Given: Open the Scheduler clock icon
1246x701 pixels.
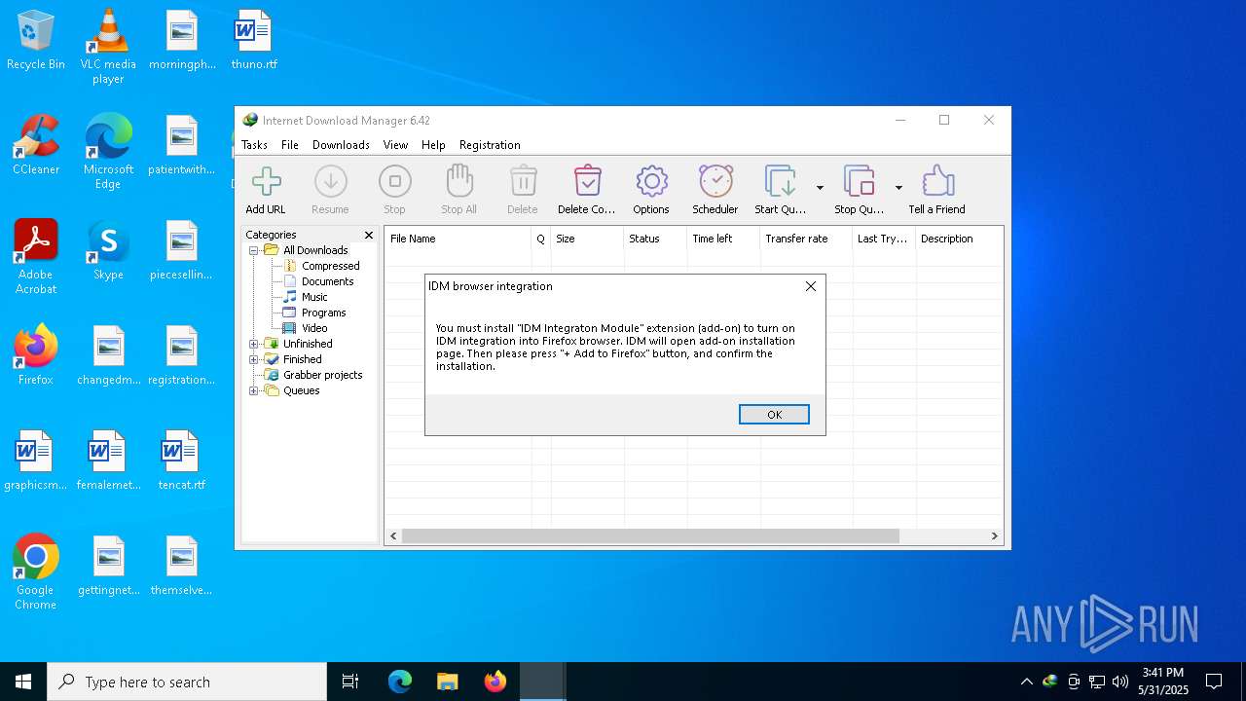Looking at the screenshot, I should click(x=715, y=182).
